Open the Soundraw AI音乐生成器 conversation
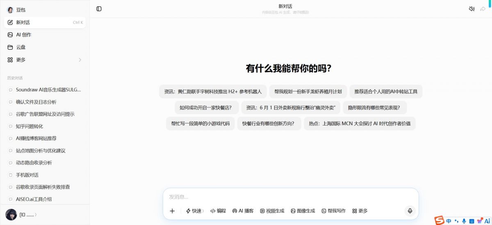The height and width of the screenshot is (225, 492). 45,90
